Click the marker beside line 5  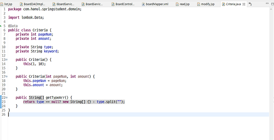tap(0, 26)
